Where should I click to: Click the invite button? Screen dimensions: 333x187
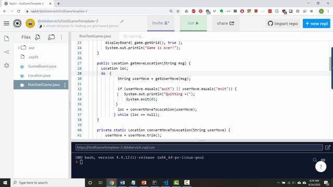161,23
